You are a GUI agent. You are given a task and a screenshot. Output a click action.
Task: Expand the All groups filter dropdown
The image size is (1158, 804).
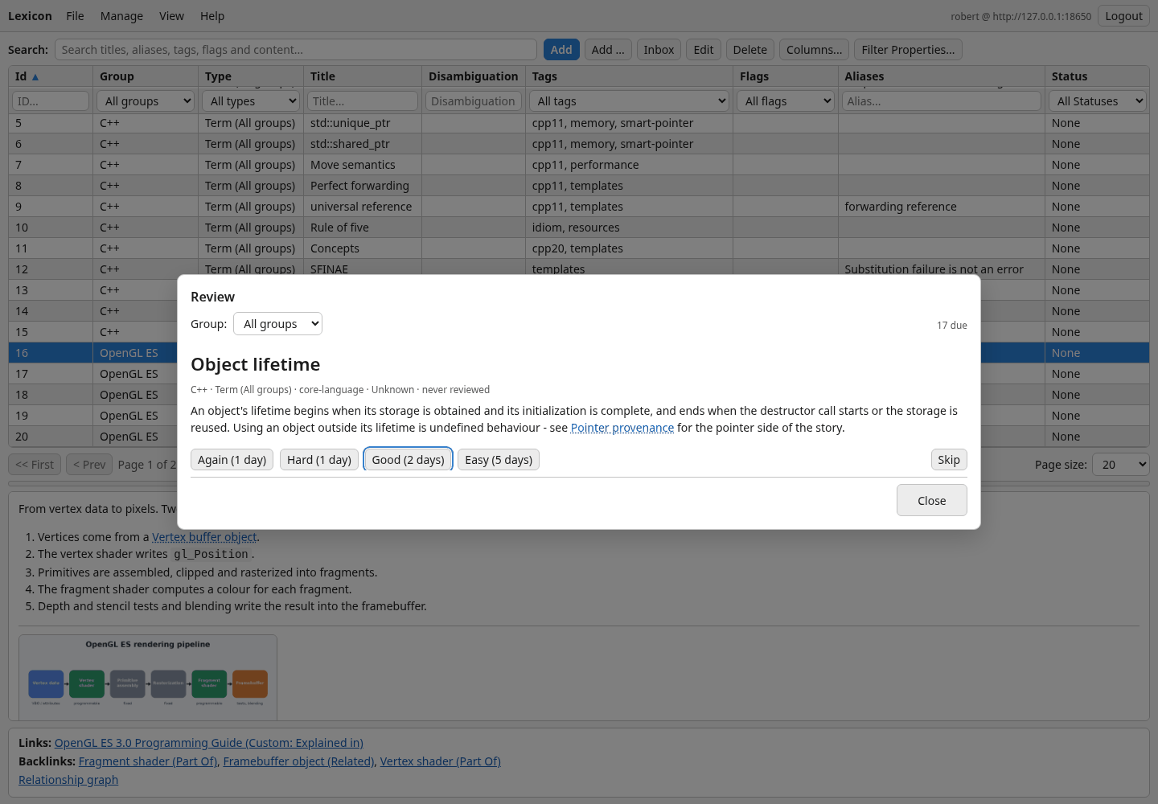pyautogui.click(x=146, y=101)
